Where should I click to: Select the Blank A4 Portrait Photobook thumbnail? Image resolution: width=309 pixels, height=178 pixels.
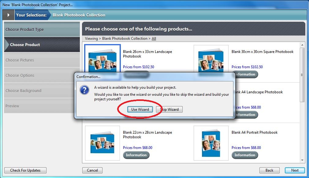point(211,143)
